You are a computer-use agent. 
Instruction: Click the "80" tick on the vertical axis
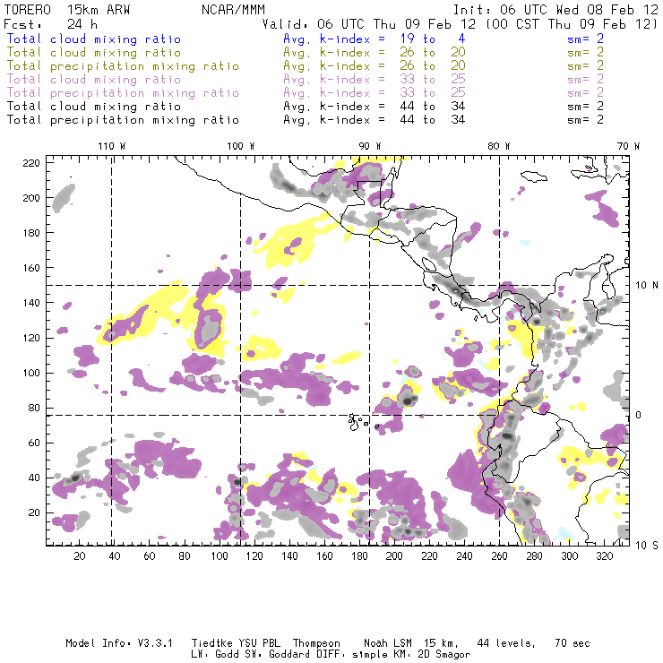tap(34, 408)
